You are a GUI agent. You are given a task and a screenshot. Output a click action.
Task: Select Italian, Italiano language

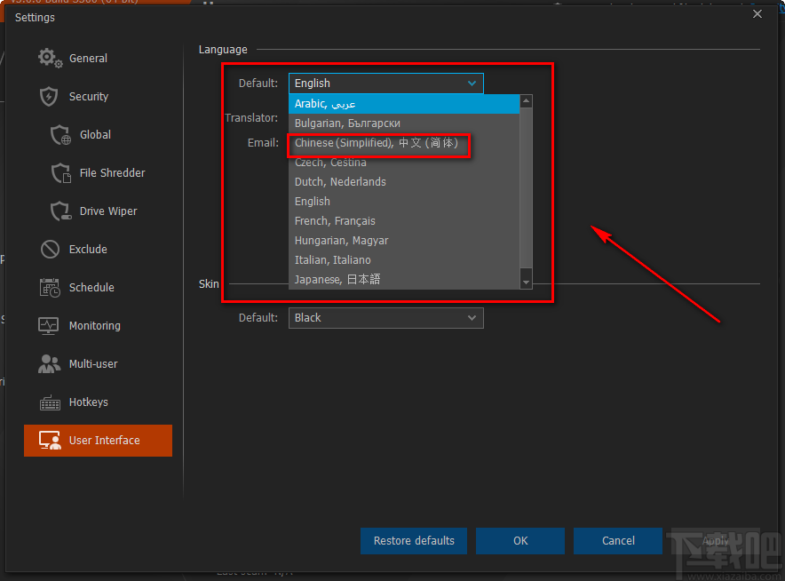click(x=404, y=260)
